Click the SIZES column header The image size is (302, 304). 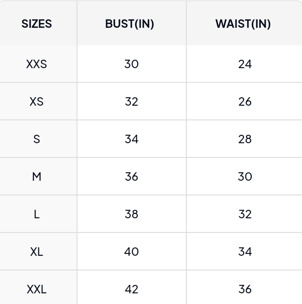tap(37, 24)
